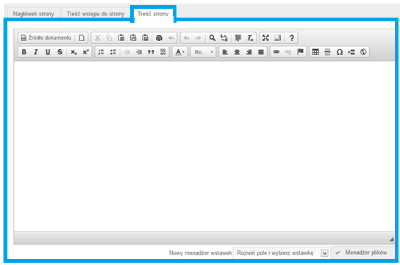The width and height of the screenshot is (400, 265).
Task: Open Find with the magnifier icon
Action: coord(212,38)
